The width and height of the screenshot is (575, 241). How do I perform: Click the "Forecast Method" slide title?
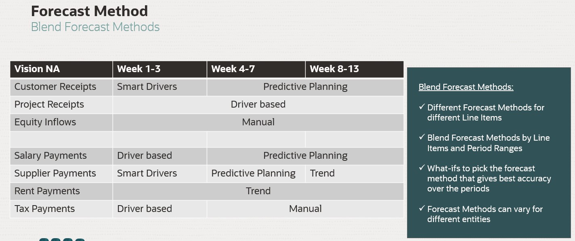[x=89, y=11]
